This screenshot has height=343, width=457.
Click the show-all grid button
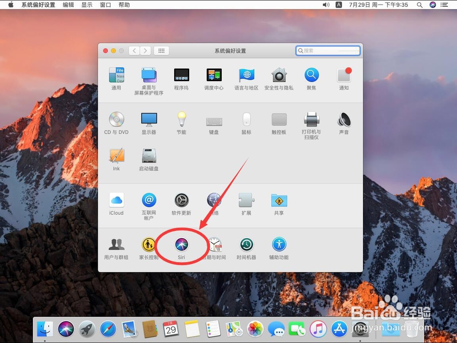[x=161, y=51]
